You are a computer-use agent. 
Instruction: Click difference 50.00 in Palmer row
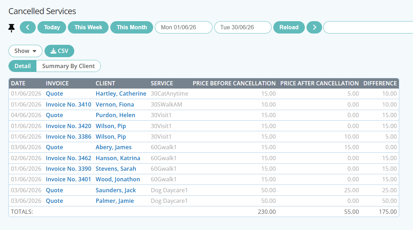(390, 201)
